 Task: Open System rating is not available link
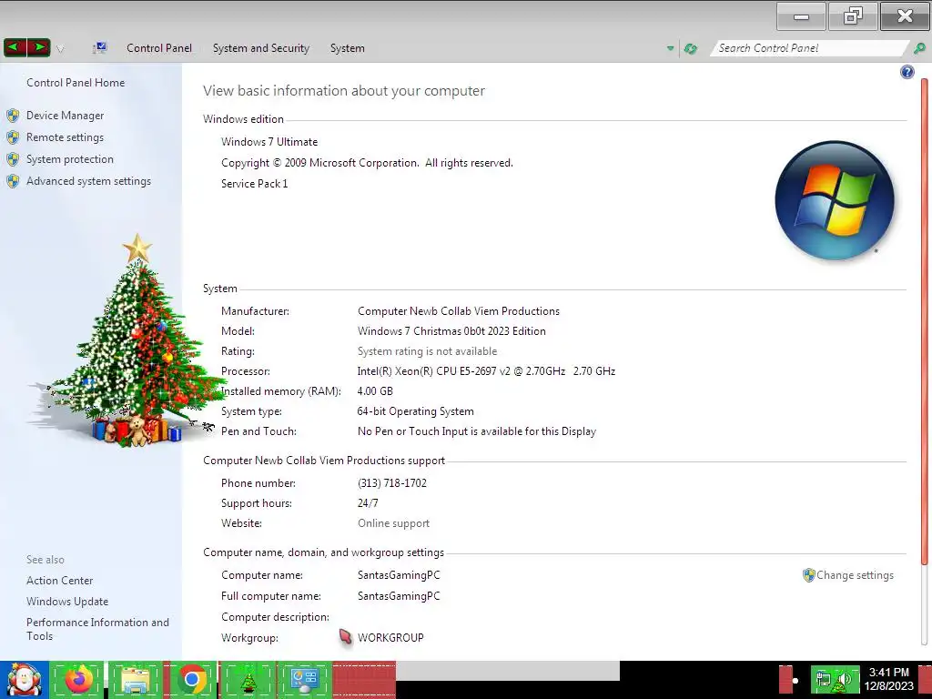coord(427,351)
